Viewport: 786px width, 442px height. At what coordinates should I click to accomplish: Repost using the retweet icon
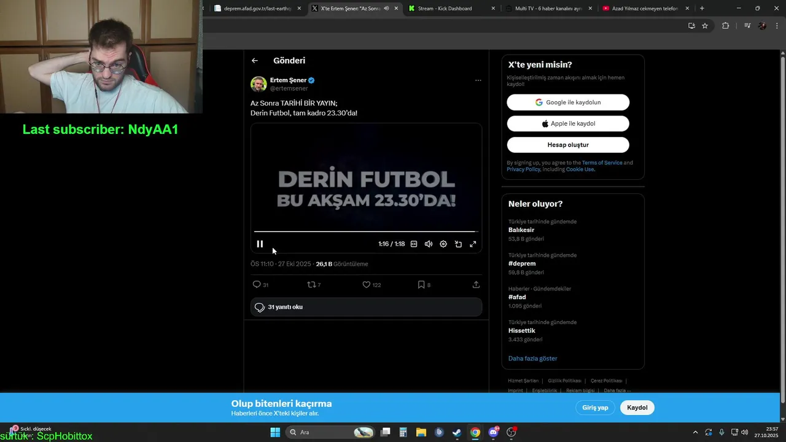[x=311, y=284]
